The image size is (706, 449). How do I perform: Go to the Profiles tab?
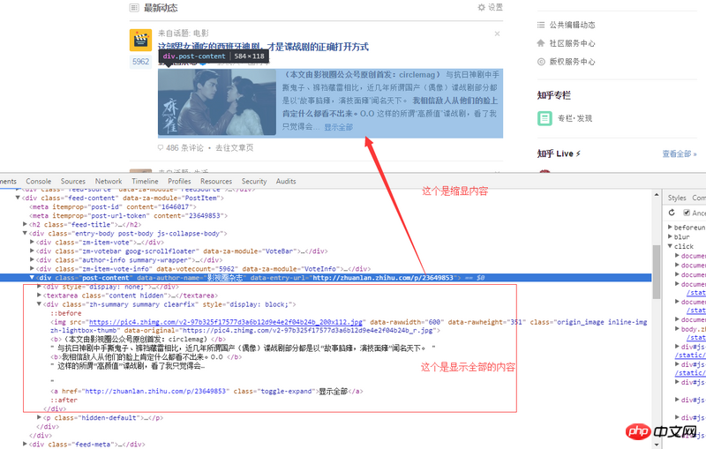[179, 182]
